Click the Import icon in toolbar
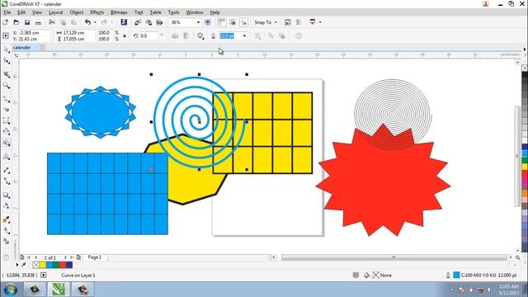This screenshot has width=528, height=297. [138, 22]
